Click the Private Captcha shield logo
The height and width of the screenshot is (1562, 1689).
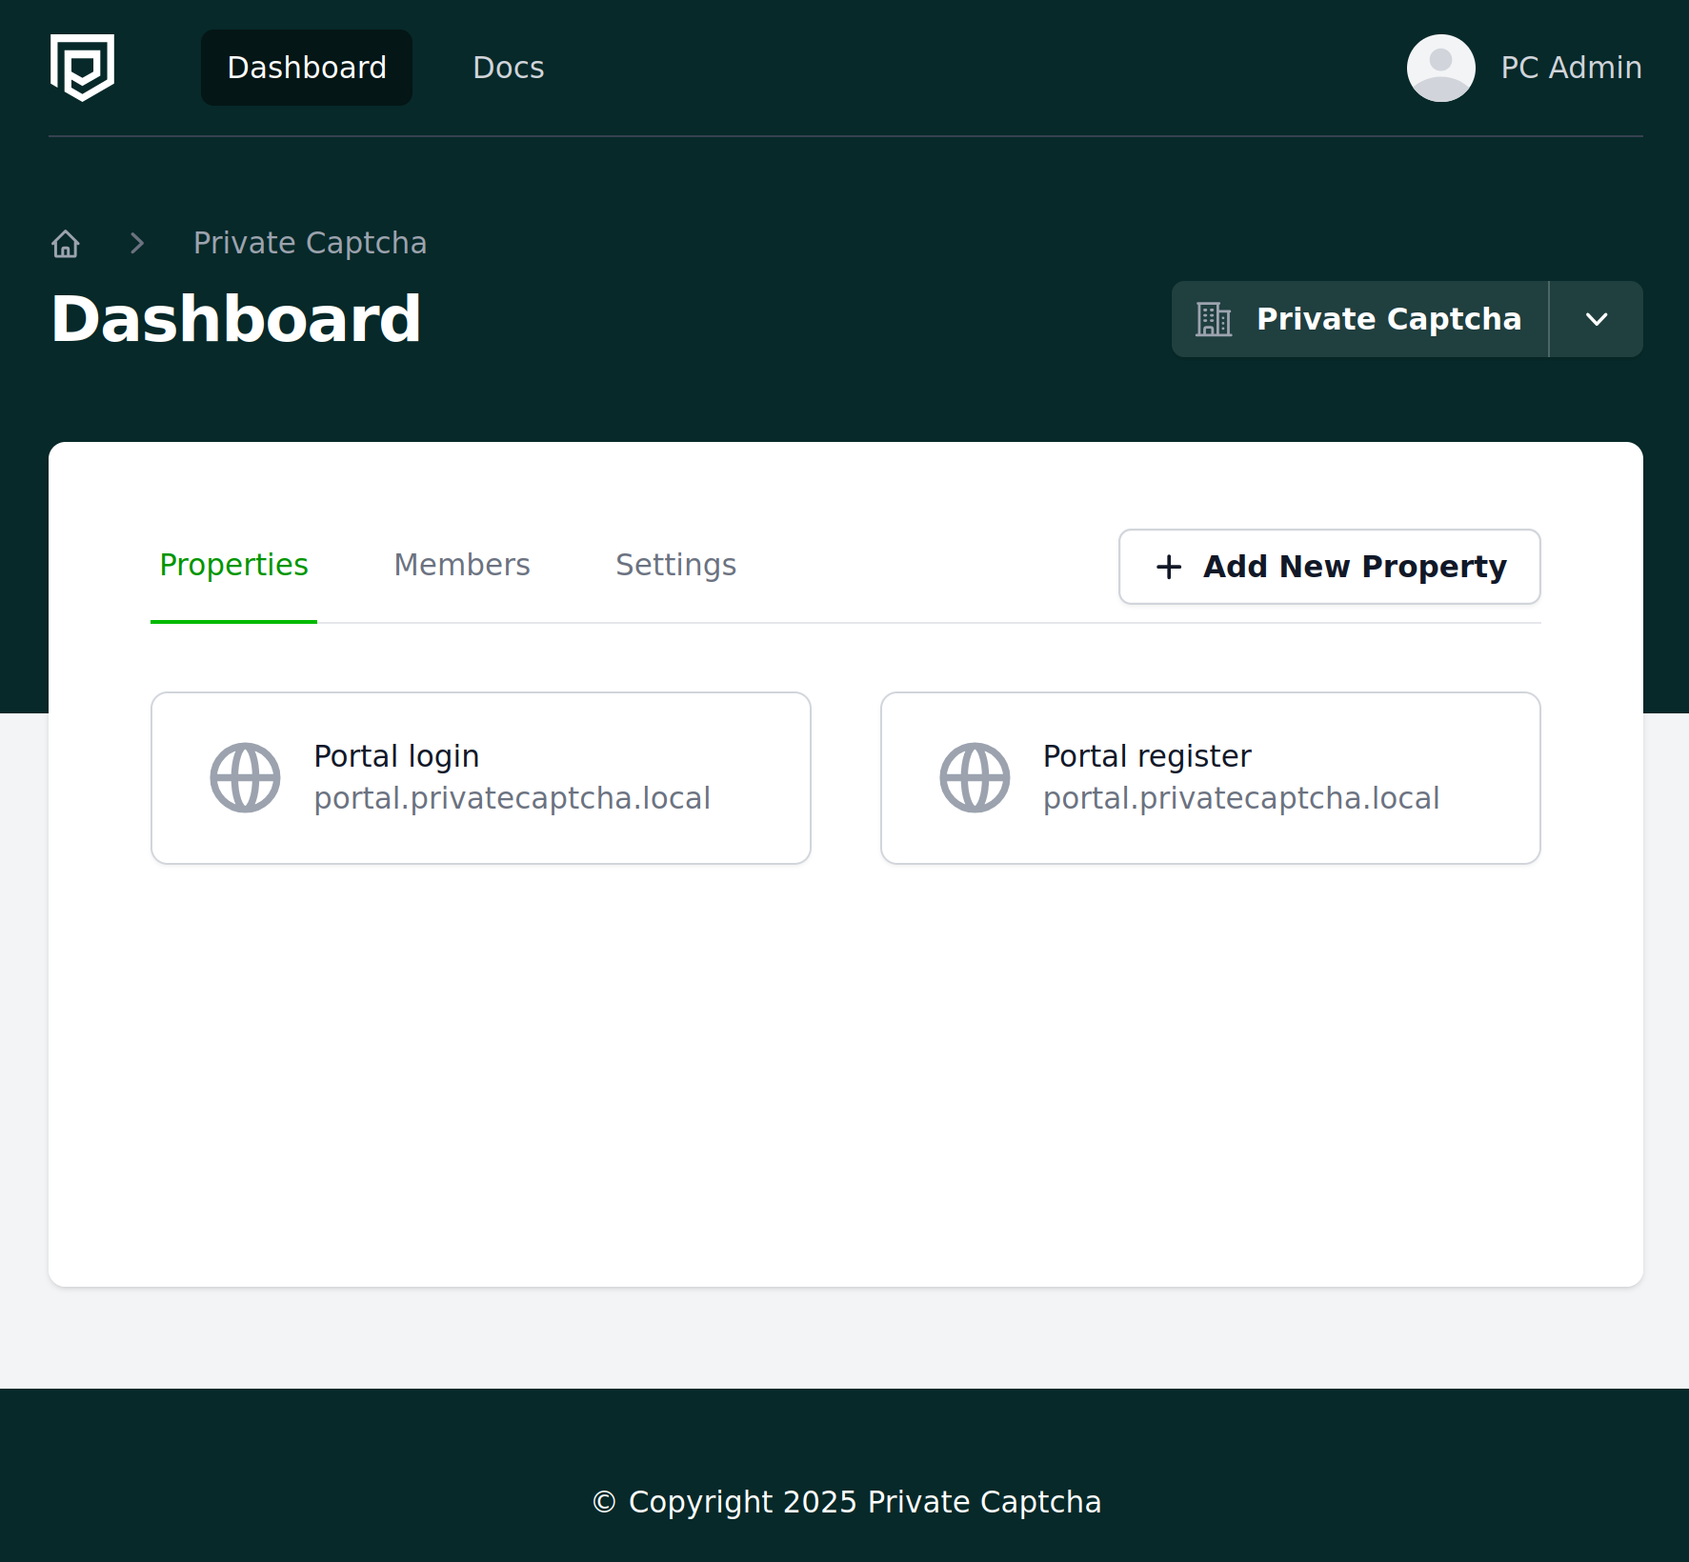click(x=82, y=68)
